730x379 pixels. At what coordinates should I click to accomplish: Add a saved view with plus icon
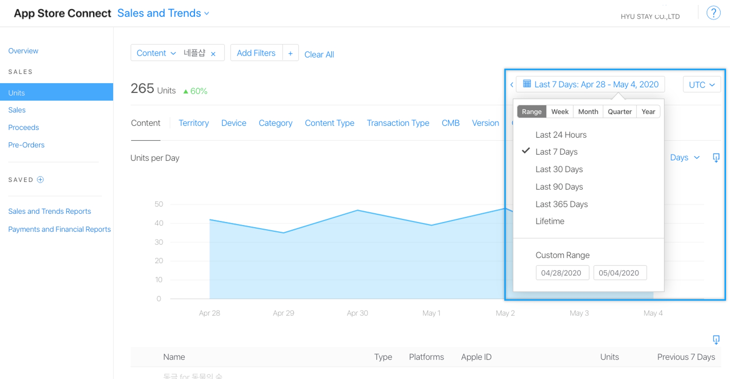coord(41,179)
